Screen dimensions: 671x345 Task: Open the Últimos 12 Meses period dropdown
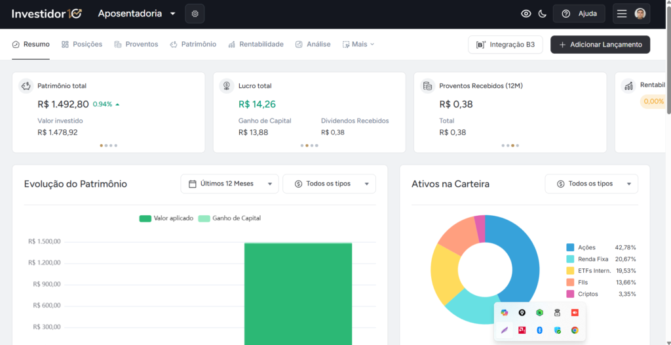(230, 184)
